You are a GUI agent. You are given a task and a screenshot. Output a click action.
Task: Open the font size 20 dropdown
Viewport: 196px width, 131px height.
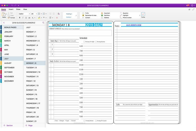click(x=36, y=14)
